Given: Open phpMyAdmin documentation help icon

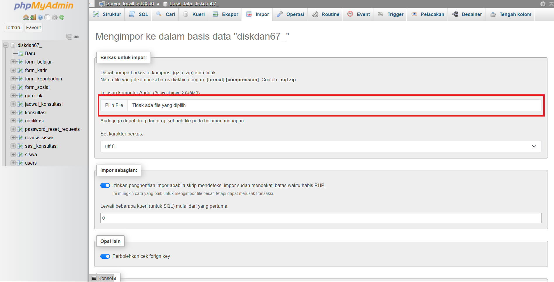Looking at the screenshot, I should pos(40,17).
